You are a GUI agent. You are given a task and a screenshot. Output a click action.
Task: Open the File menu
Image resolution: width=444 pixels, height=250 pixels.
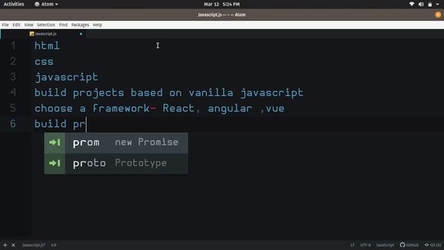5,25
